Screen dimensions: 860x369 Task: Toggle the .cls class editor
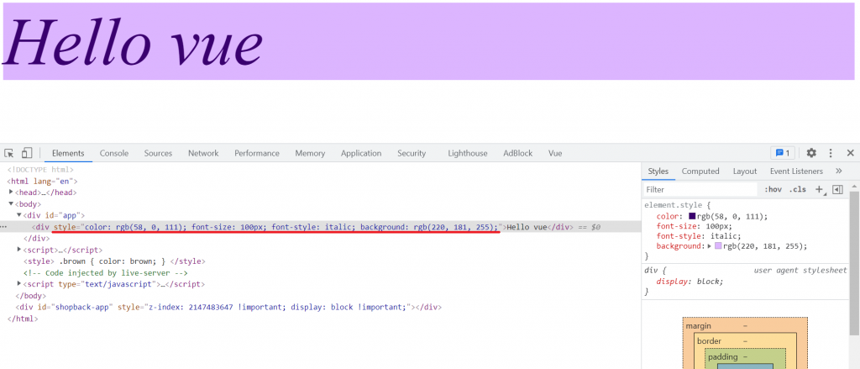(x=798, y=189)
